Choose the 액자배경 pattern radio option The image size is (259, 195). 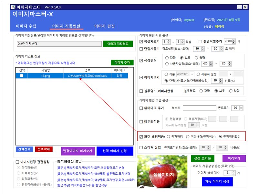(169, 137)
